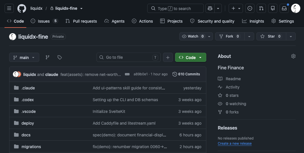Open commit 'Add ui-patterns skill guide'
The image size is (304, 153).
pyautogui.click(x=129, y=88)
